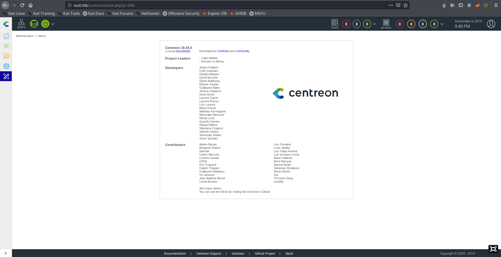Open the Monitoring heartbeat sidebar icon
This screenshot has height=257, width=501.
(x=6, y=46)
